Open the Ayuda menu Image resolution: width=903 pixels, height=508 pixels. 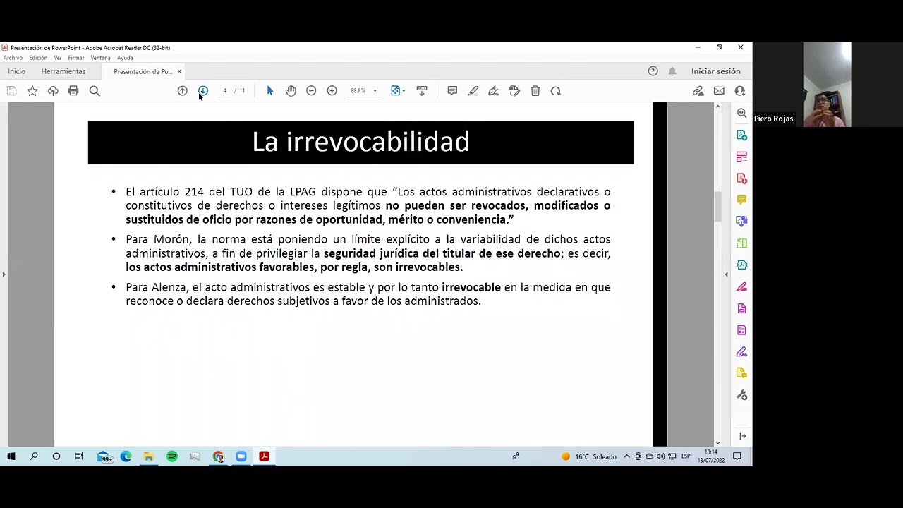pos(125,58)
